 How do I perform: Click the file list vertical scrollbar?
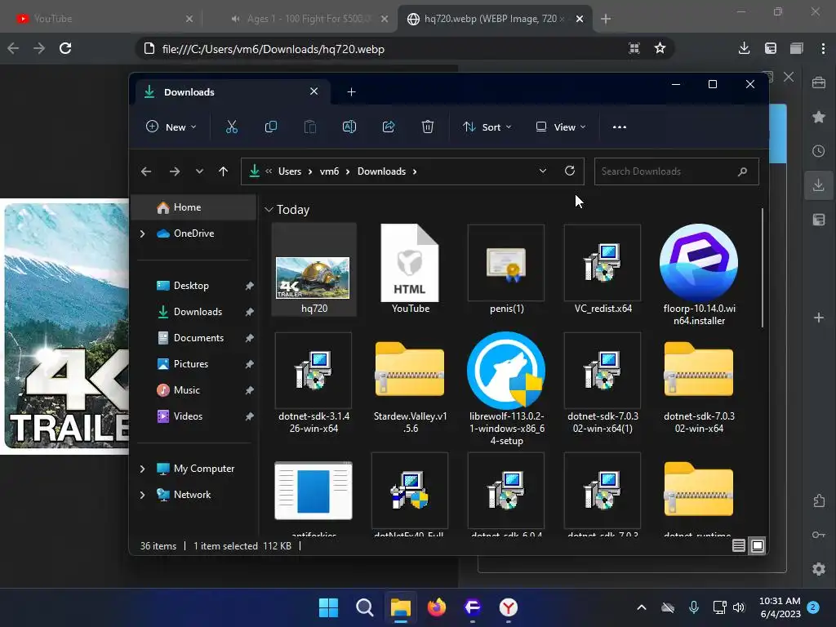[x=763, y=267]
